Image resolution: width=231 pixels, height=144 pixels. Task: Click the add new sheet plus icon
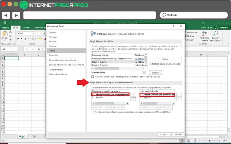(34, 136)
